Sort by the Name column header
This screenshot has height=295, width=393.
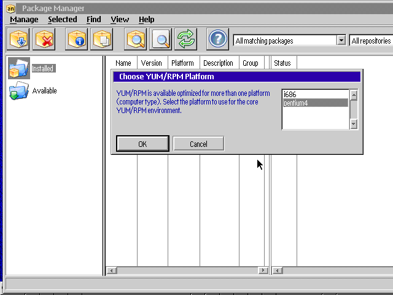point(123,63)
